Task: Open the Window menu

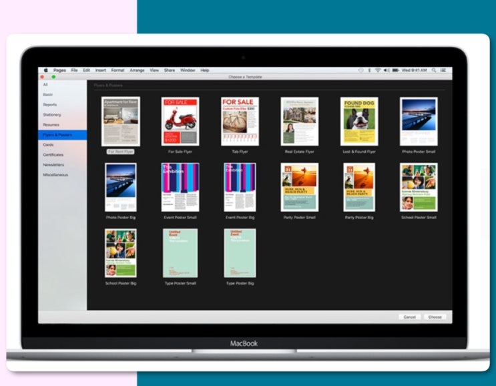Action: point(188,70)
